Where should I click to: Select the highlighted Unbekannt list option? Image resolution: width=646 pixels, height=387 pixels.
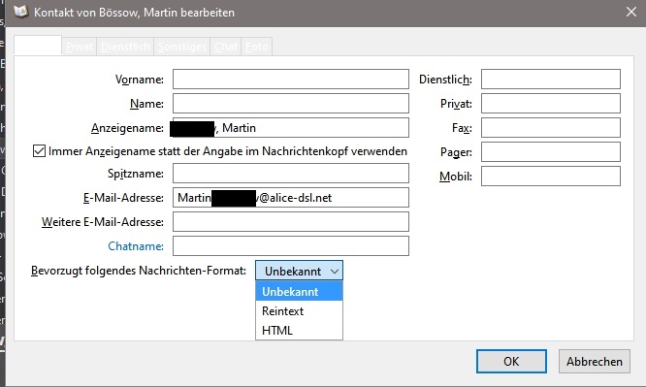299,291
